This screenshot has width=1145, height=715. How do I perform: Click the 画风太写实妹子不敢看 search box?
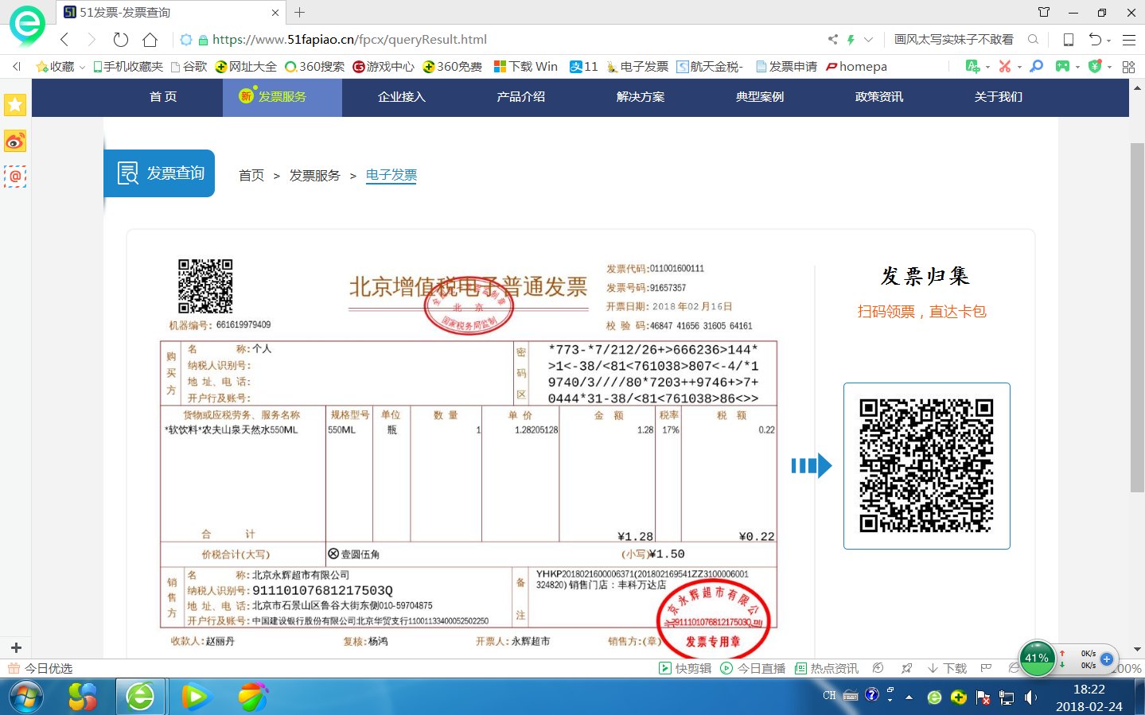pos(955,39)
